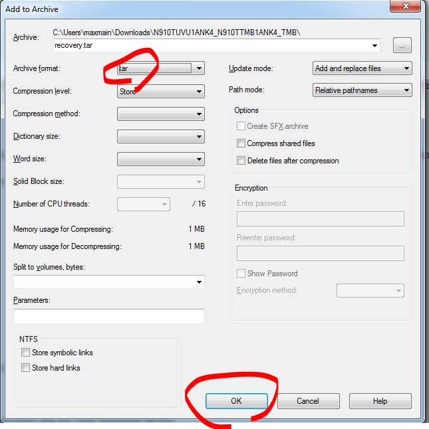Click the Enter password field
Viewport: 429px width, 429px height.
(x=320, y=219)
